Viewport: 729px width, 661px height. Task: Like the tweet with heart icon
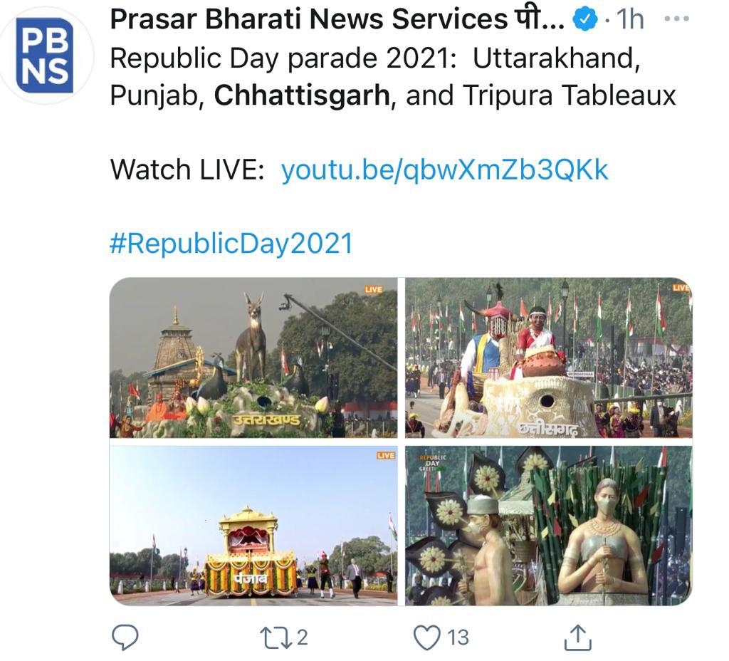coord(427,637)
